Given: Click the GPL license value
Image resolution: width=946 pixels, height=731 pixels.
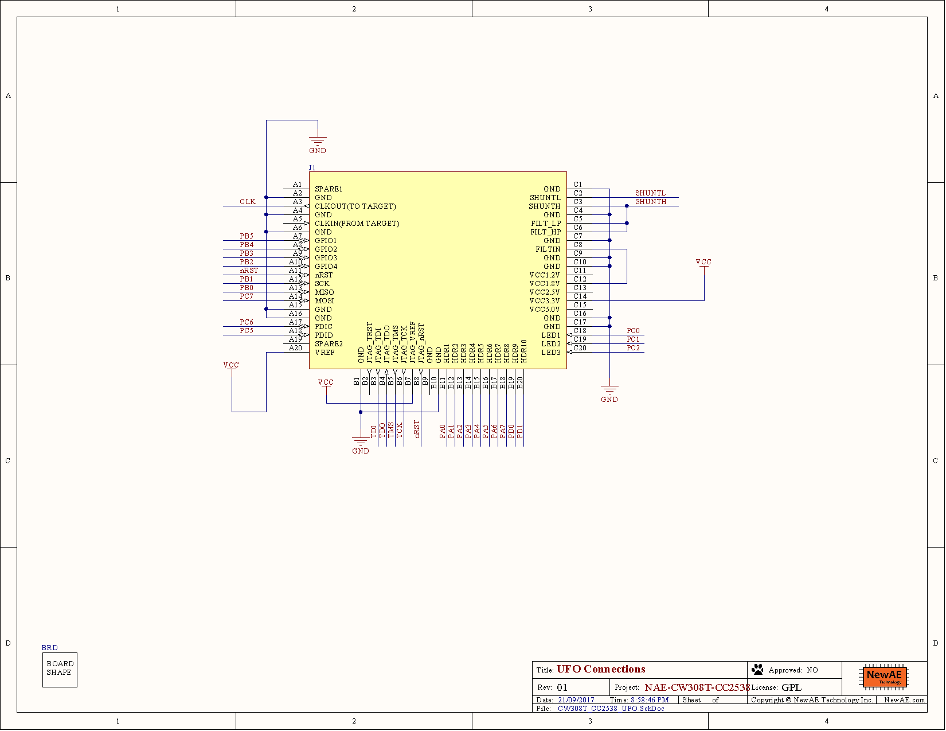Looking at the screenshot, I should click(x=791, y=687).
